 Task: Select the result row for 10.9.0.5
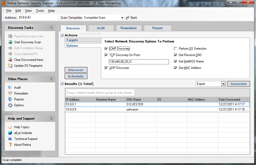coord(157,109)
